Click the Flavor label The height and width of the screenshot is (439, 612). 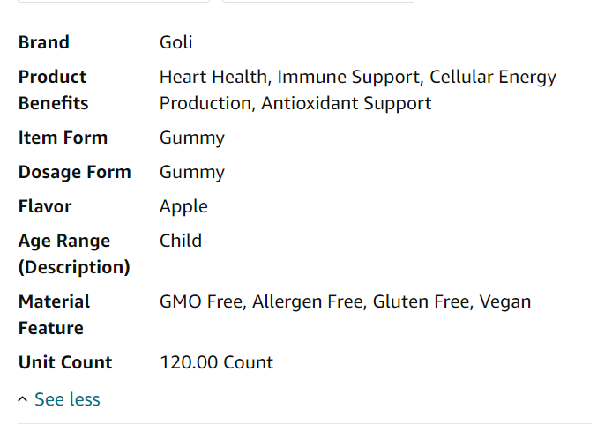coord(45,206)
